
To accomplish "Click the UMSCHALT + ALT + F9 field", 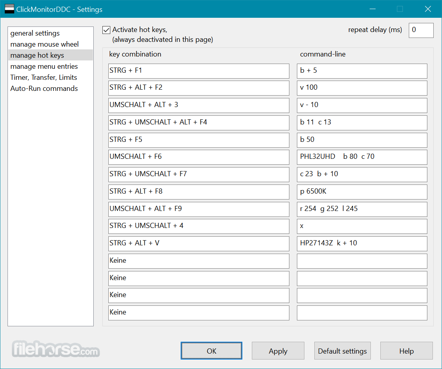I will pos(199,209).
